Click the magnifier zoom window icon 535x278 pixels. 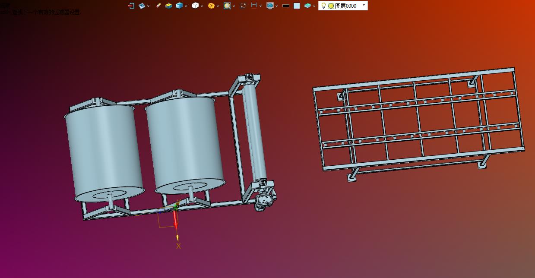(x=227, y=6)
